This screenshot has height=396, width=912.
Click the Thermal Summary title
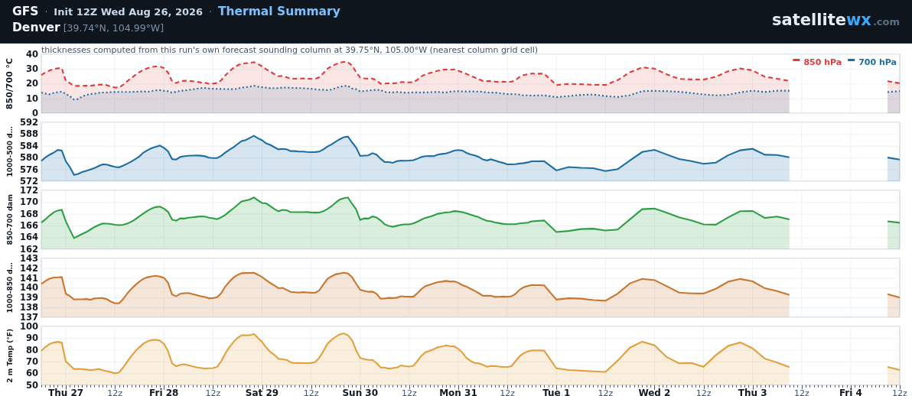[x=279, y=11]
